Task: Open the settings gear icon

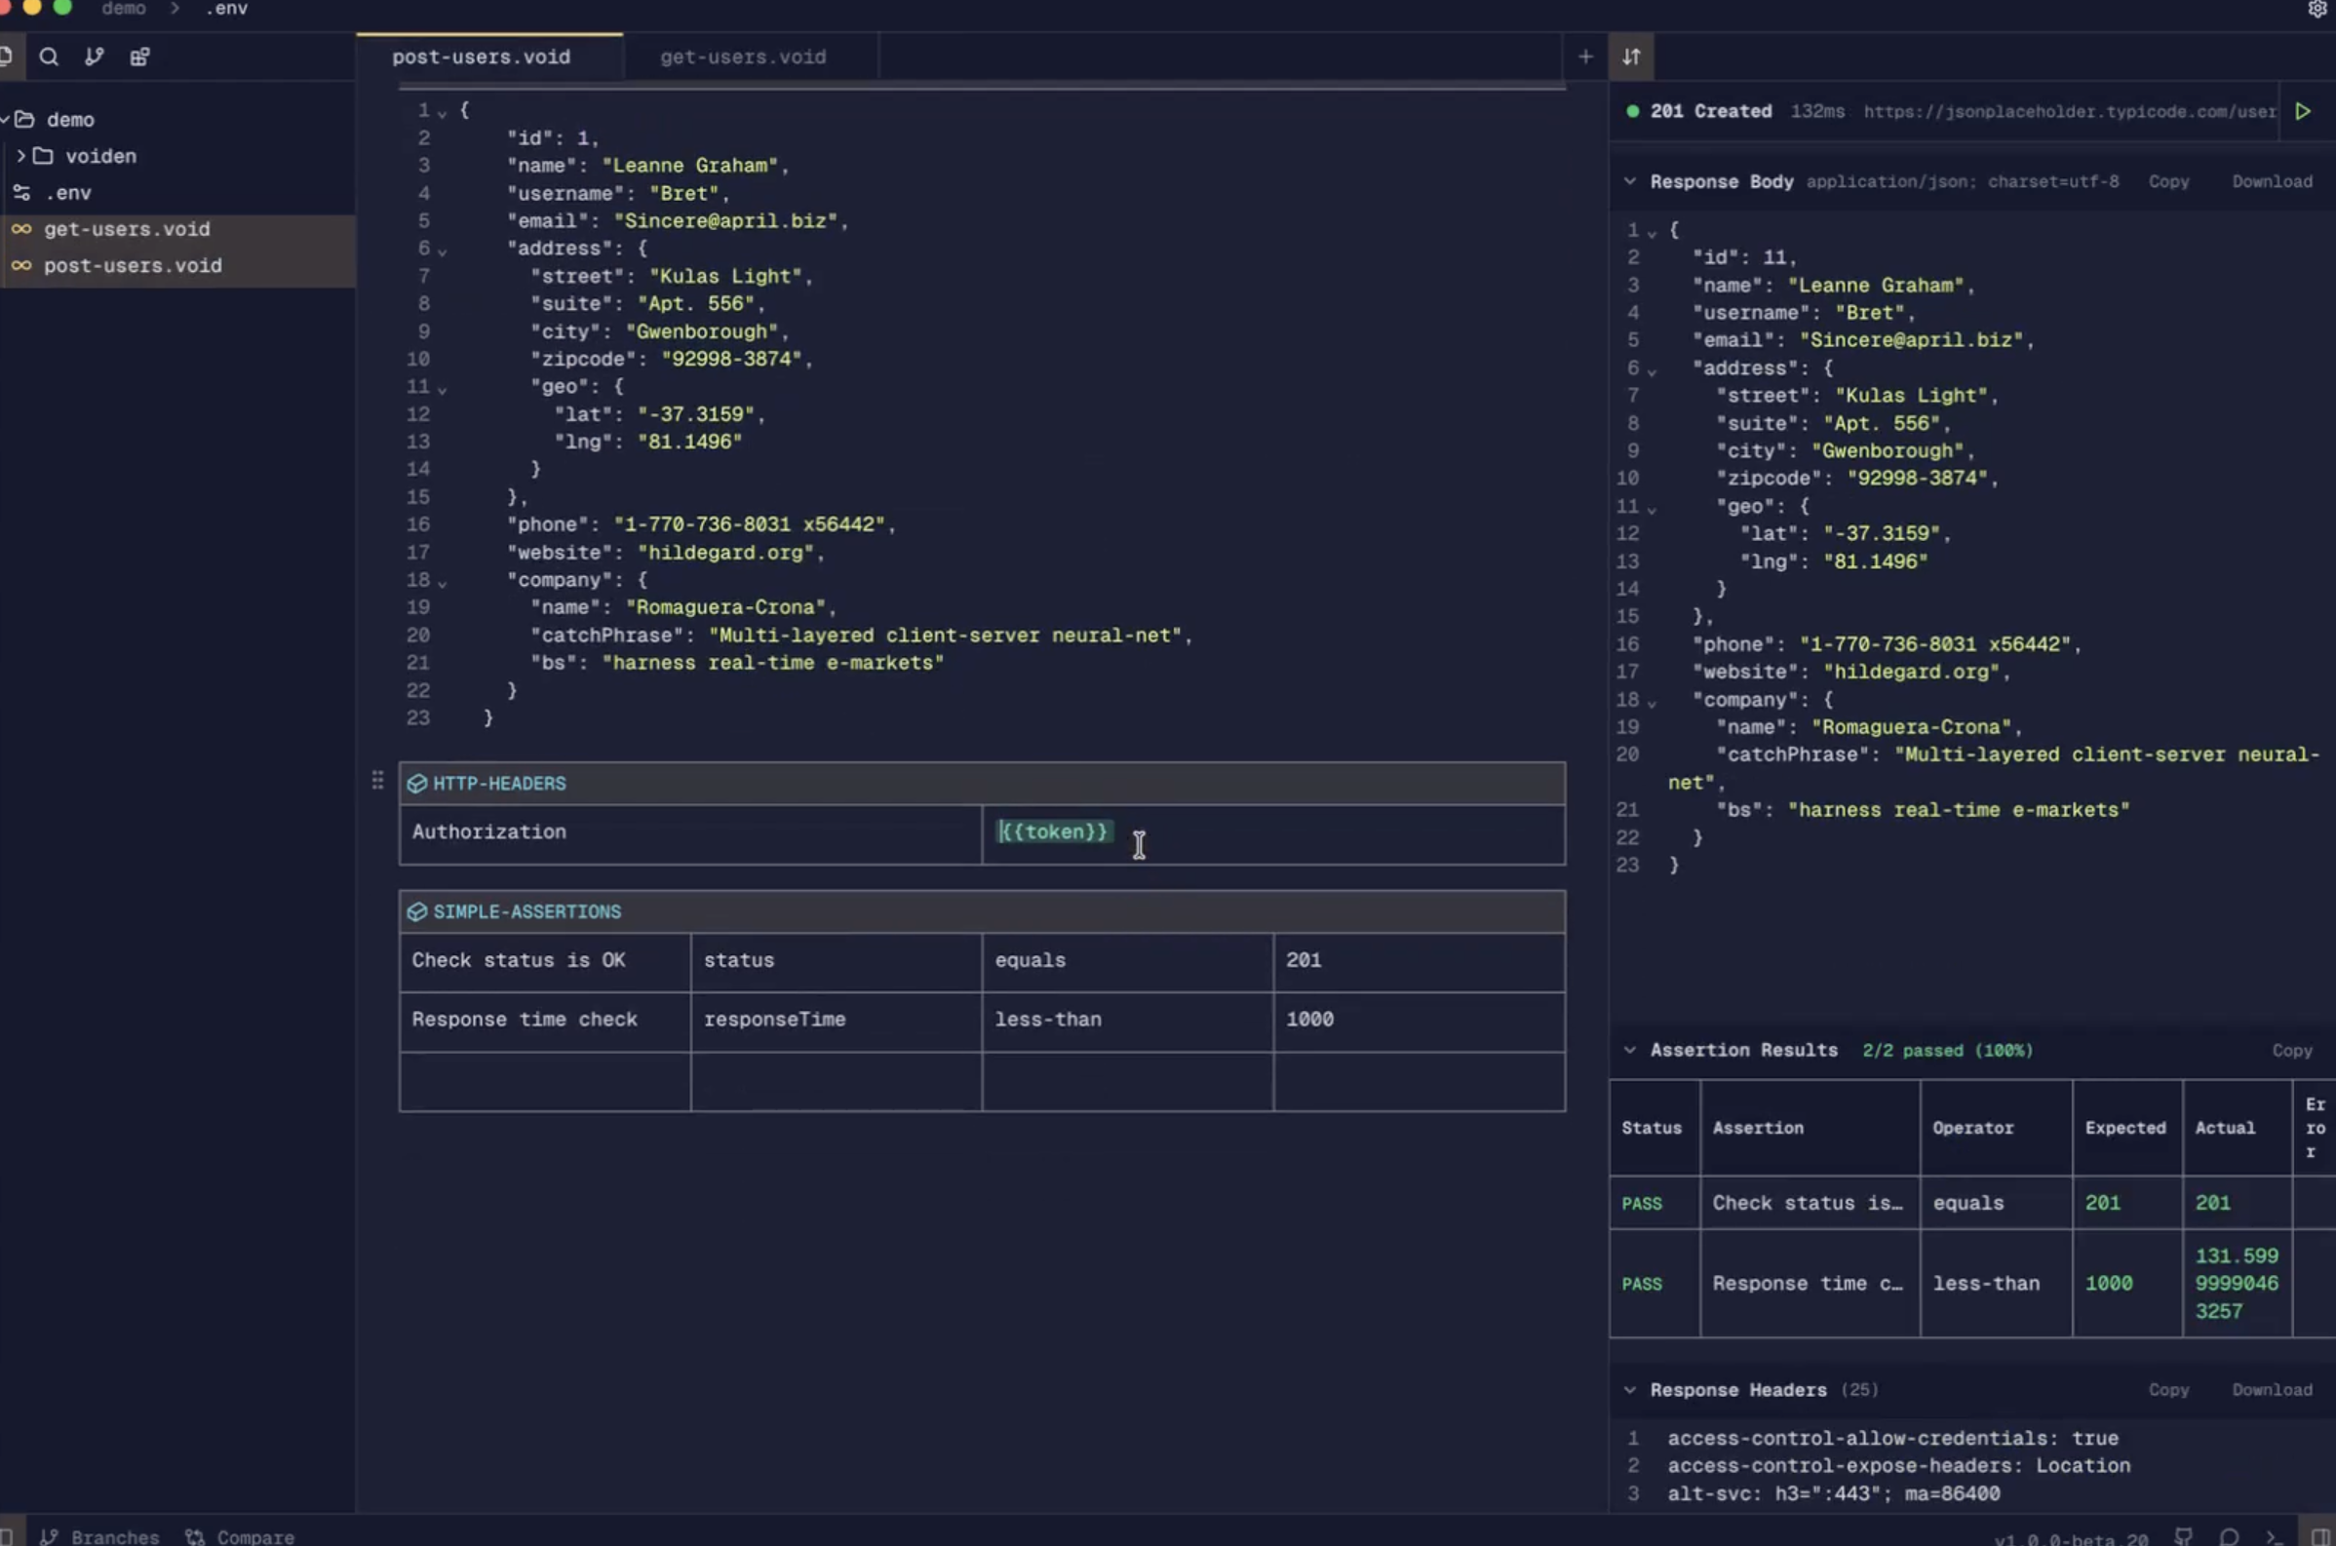Action: pyautogui.click(x=2317, y=10)
